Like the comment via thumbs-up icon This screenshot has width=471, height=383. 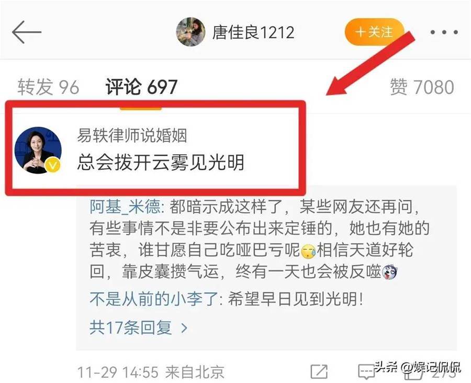point(413,372)
